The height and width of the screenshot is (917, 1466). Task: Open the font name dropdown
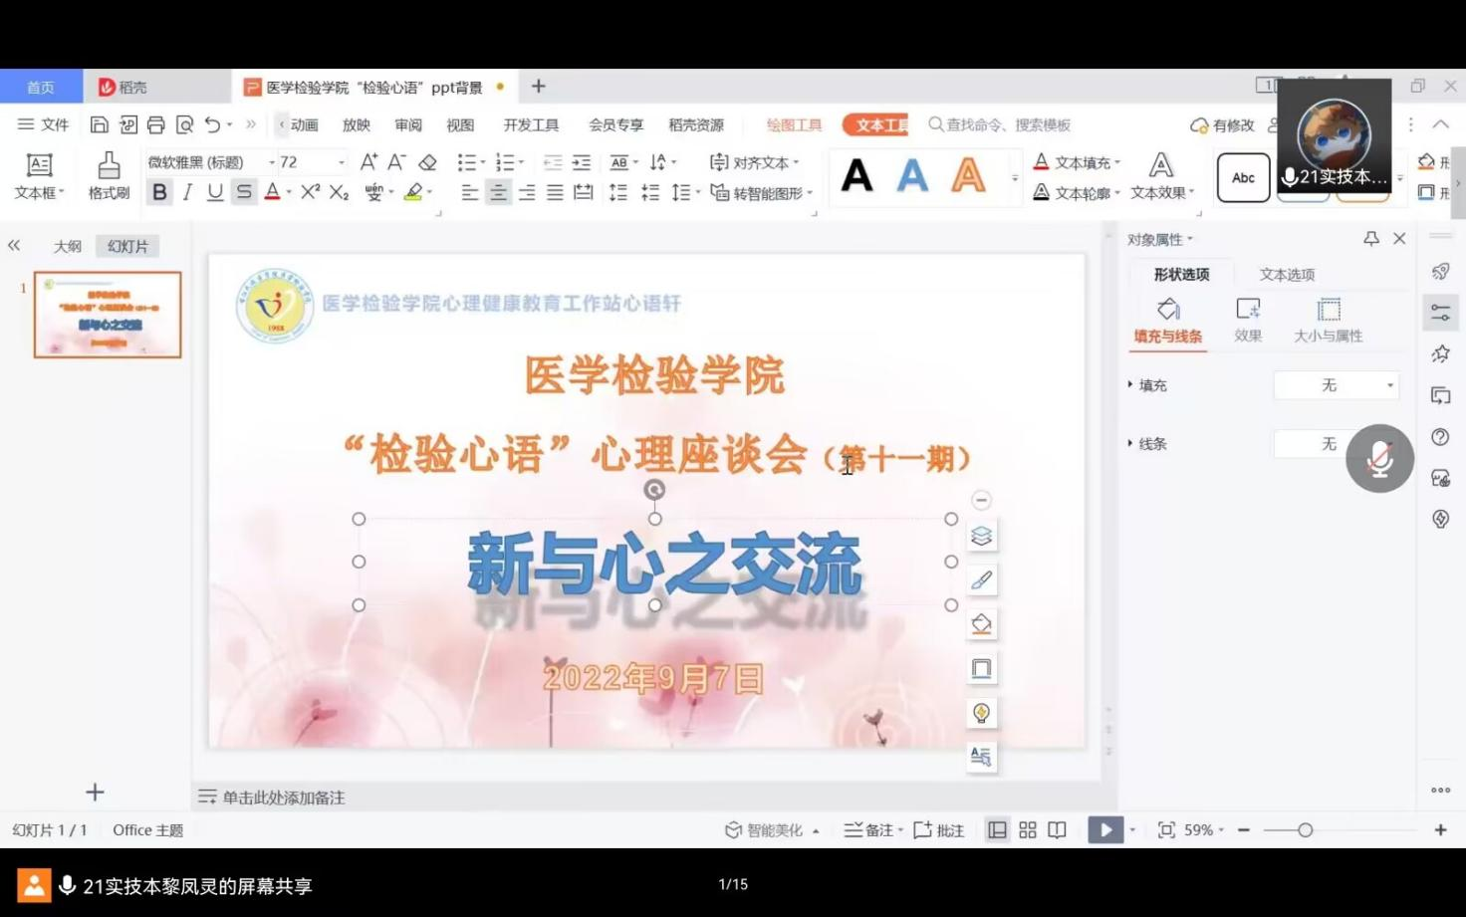pyautogui.click(x=271, y=162)
